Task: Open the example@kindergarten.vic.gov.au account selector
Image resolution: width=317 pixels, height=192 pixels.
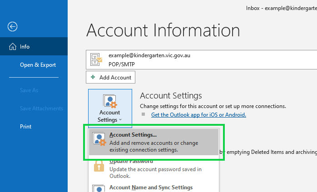Action: (x=201, y=60)
